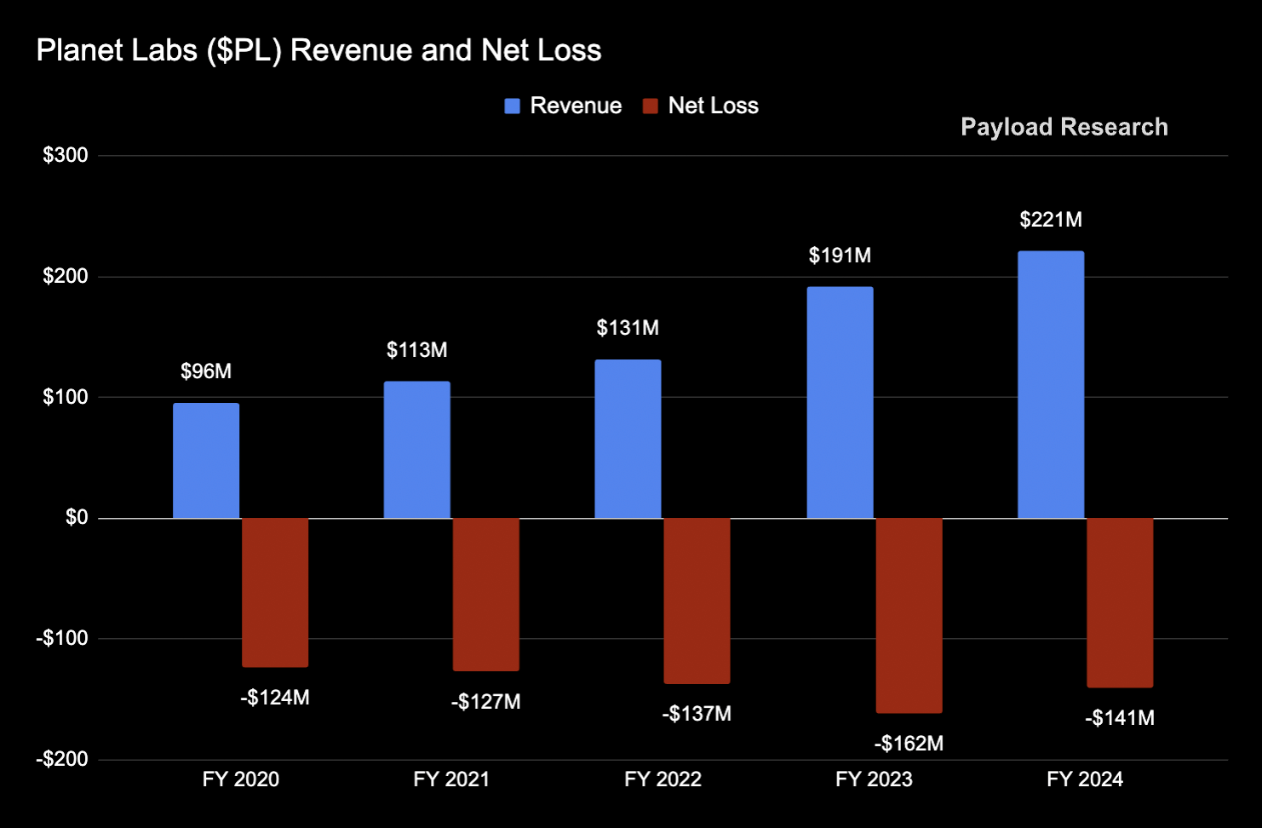
Task: Click the -$162M data label
Action: 909,744
